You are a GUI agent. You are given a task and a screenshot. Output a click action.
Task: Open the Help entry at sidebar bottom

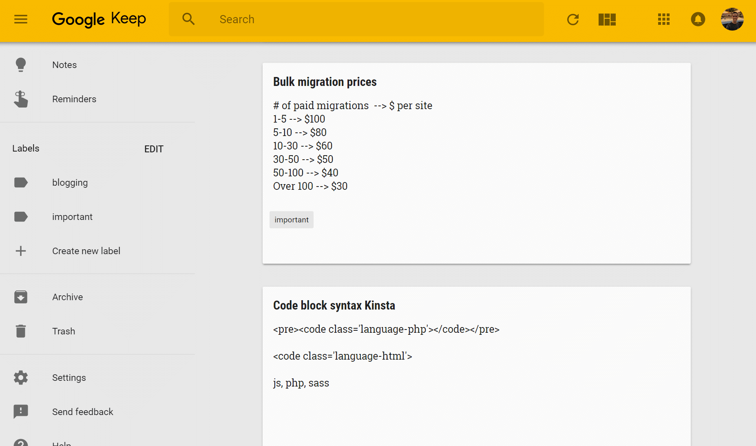62,443
